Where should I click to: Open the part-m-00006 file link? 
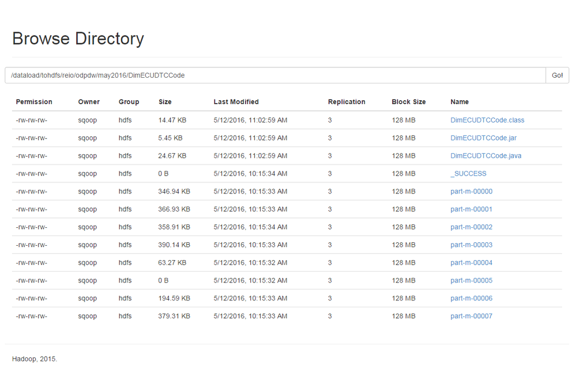pos(471,299)
